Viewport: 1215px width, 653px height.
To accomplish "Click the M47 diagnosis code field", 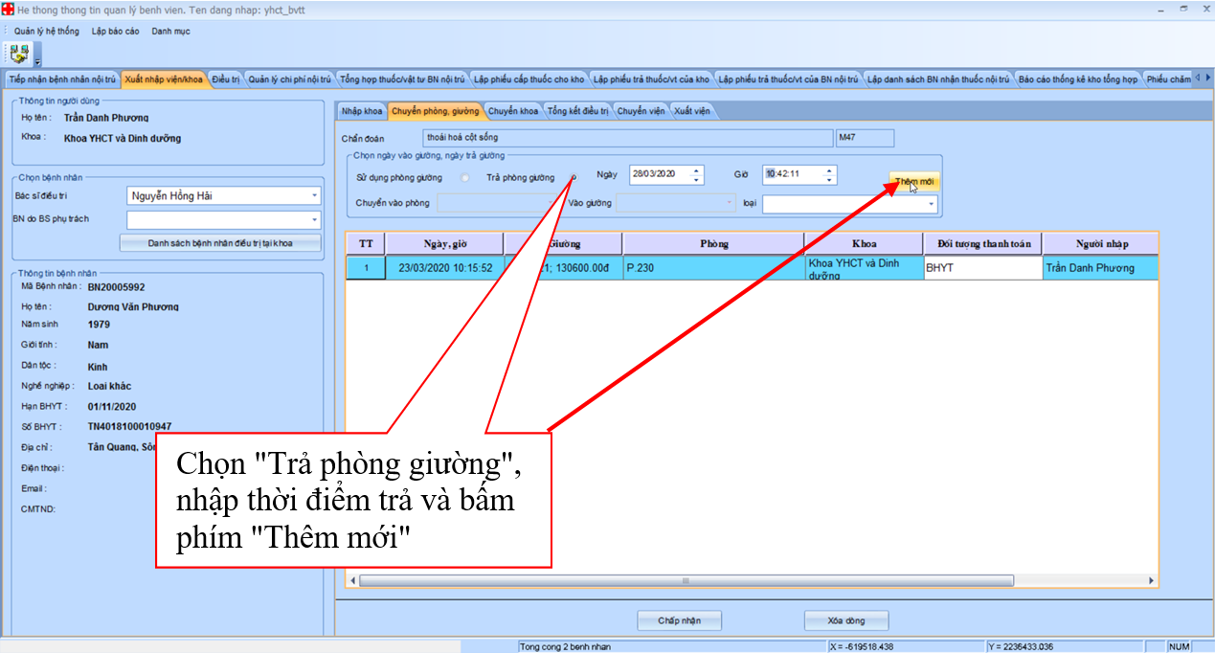I will 865,138.
